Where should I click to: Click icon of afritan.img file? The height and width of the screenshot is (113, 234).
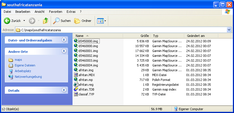click(x=76, y=70)
